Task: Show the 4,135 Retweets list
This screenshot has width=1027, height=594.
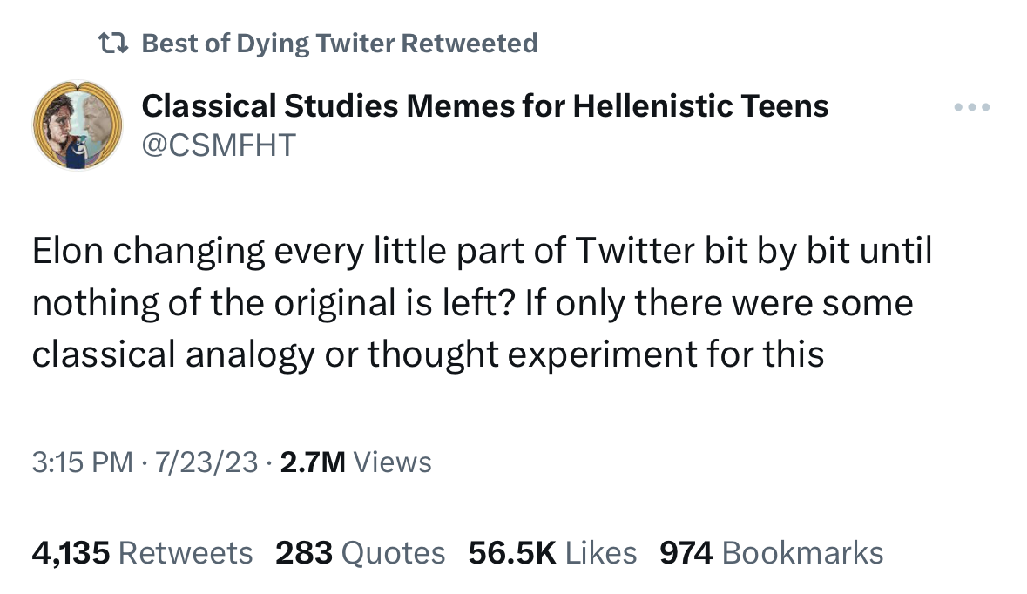Action: (142, 552)
